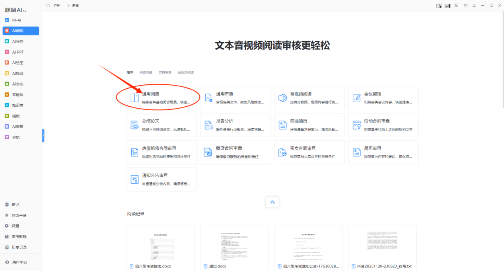Select the 报告分析 card
Screen dimensions: 504x271
click(x=235, y=125)
